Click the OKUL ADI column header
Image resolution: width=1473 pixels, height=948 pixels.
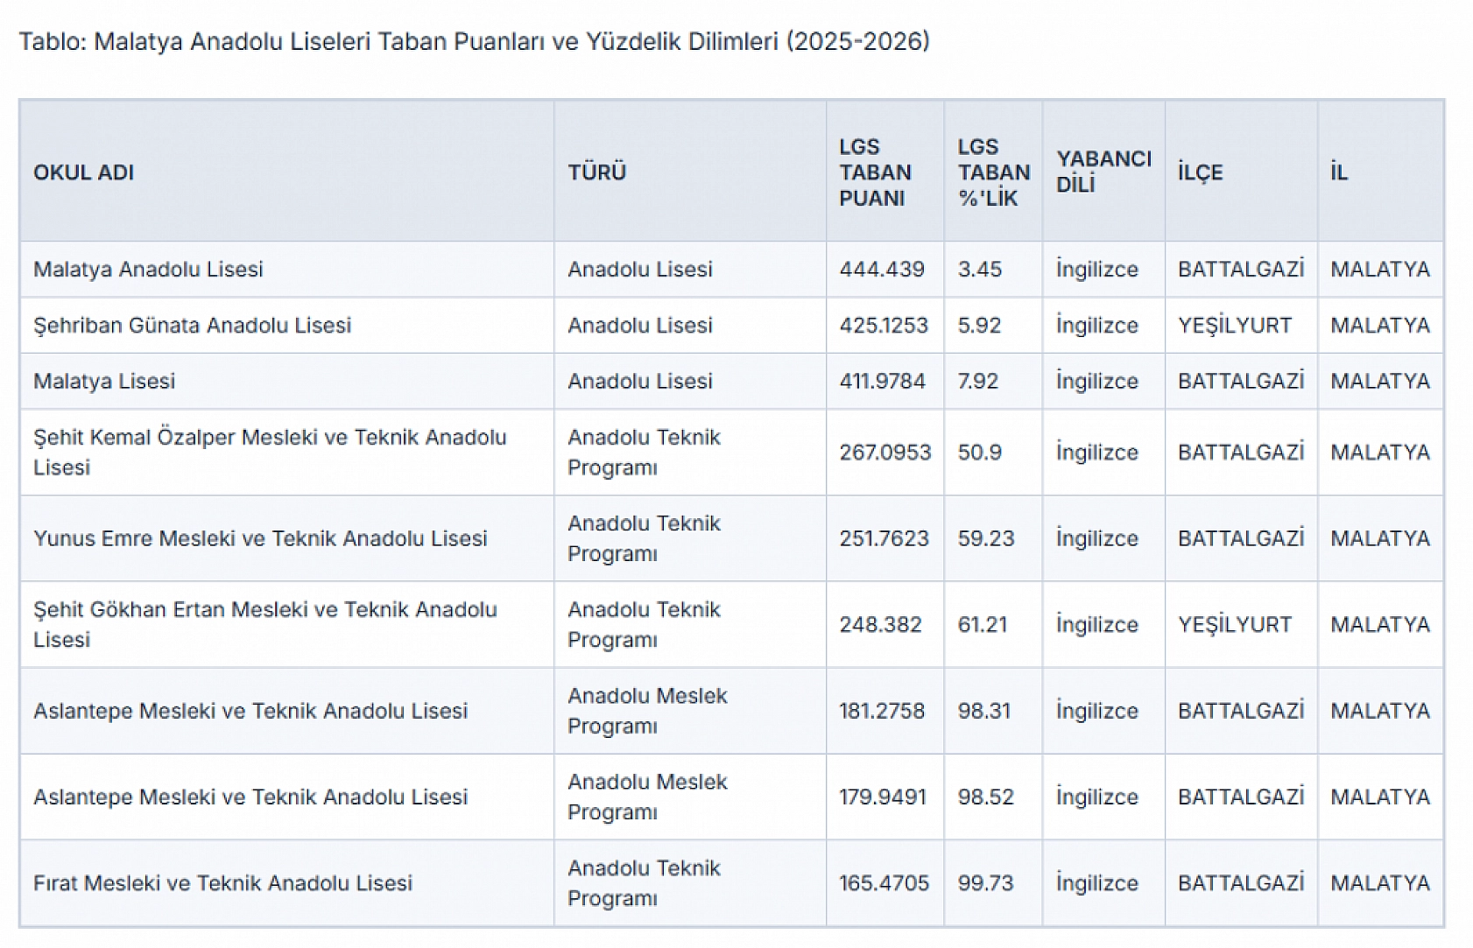pyautogui.click(x=84, y=172)
